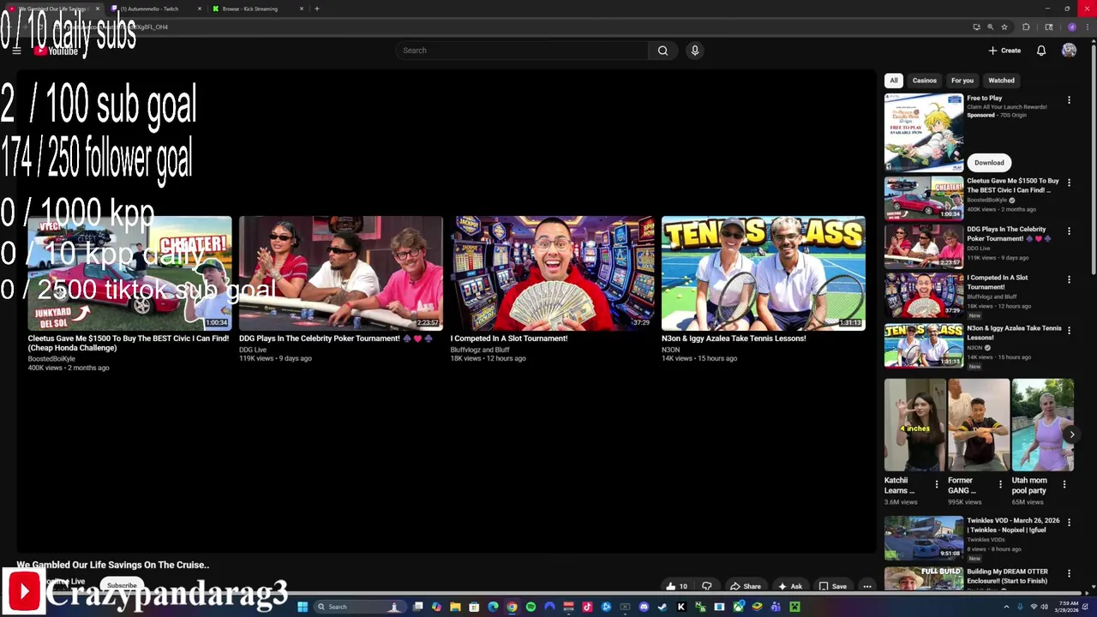Click the Download button on the ad
Screen dimensions: 1097x617
(989, 163)
